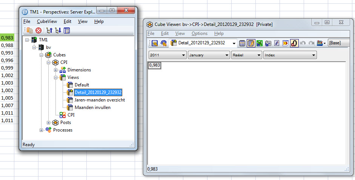Viewport: 355px width, 180px height.
Task: Open the File menu in Server Explorer
Action: 27,21
